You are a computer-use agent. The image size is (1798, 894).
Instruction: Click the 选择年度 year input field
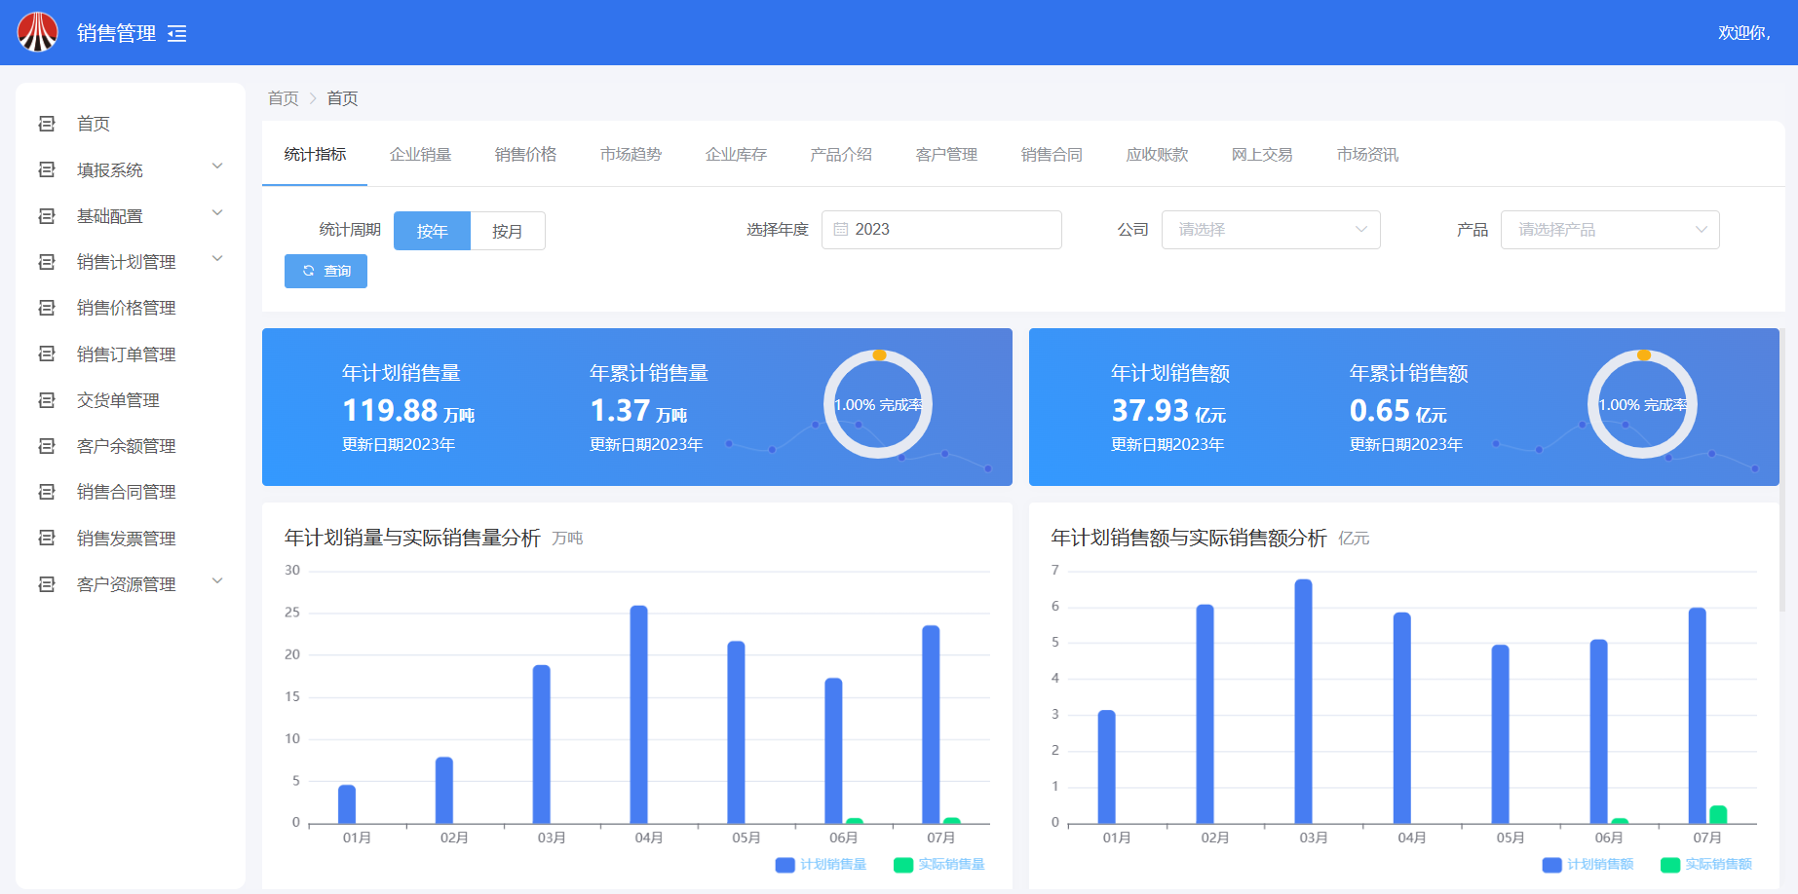940,230
